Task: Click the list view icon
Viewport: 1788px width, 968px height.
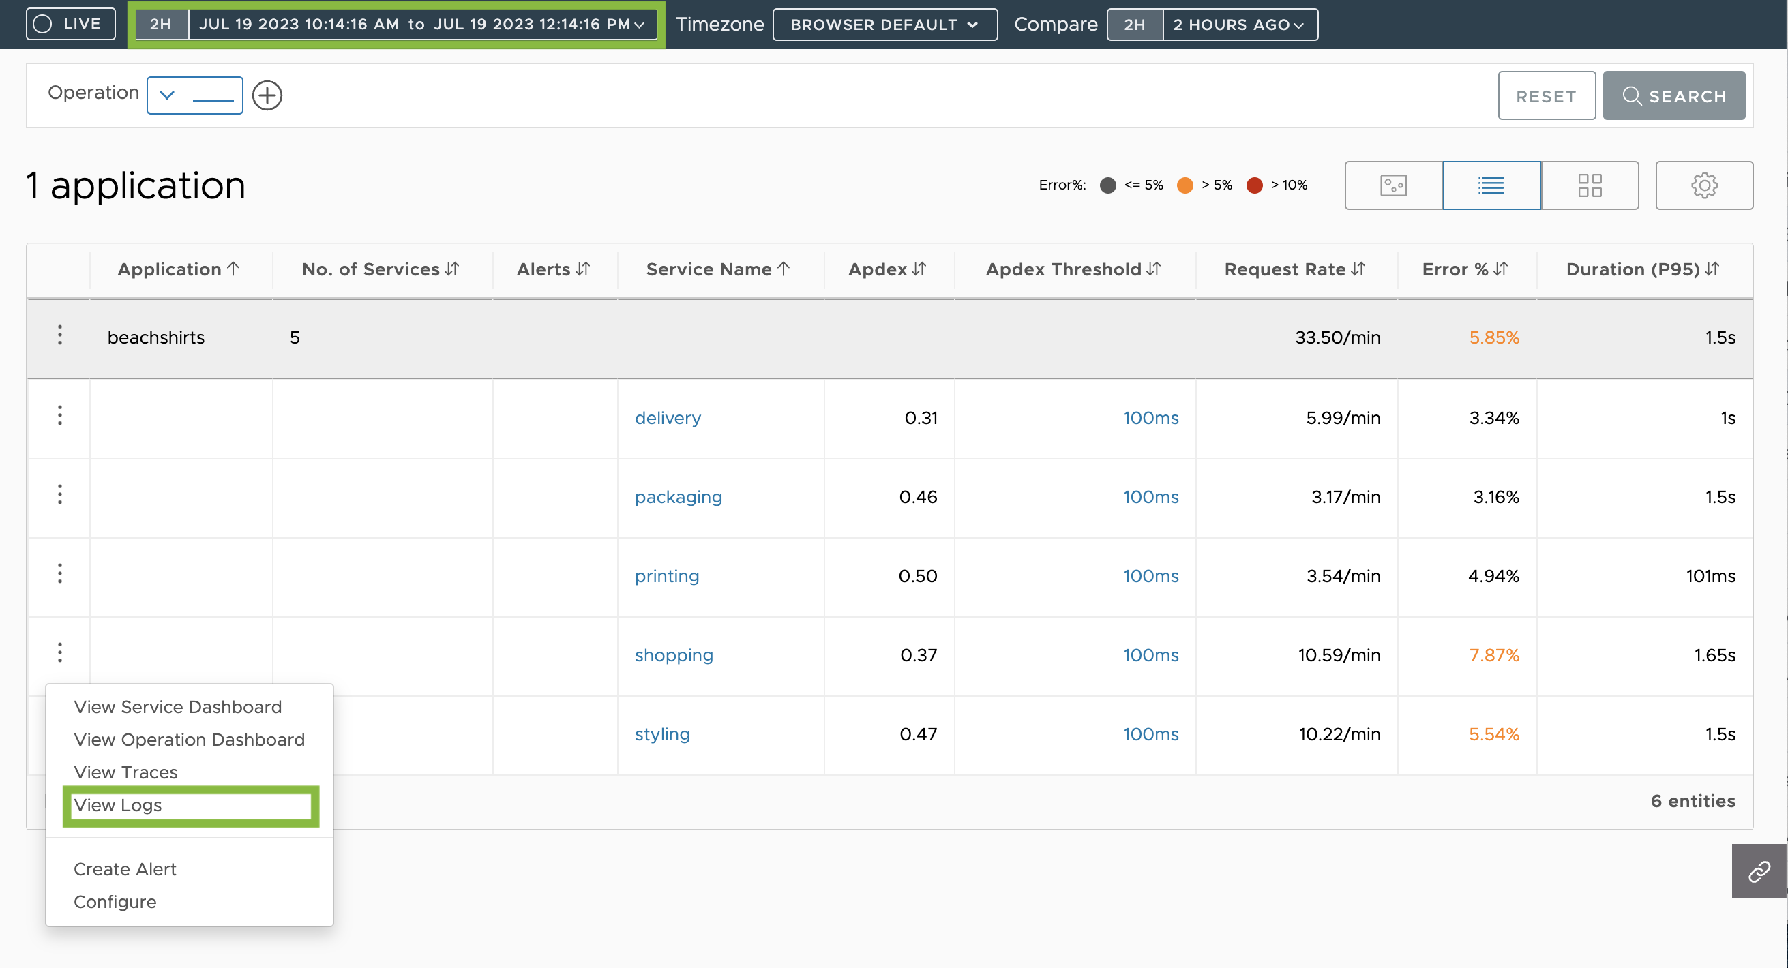Action: click(1490, 185)
